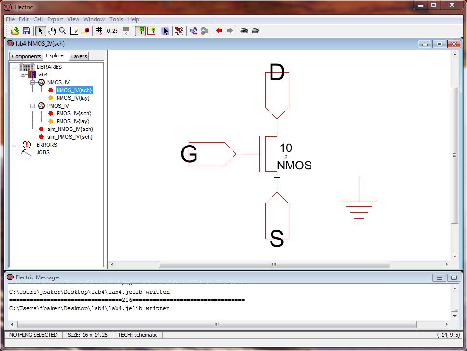Image resolution: width=467 pixels, height=351 pixels.
Task: Select the Zoom magnifier tool
Action: click(62, 31)
